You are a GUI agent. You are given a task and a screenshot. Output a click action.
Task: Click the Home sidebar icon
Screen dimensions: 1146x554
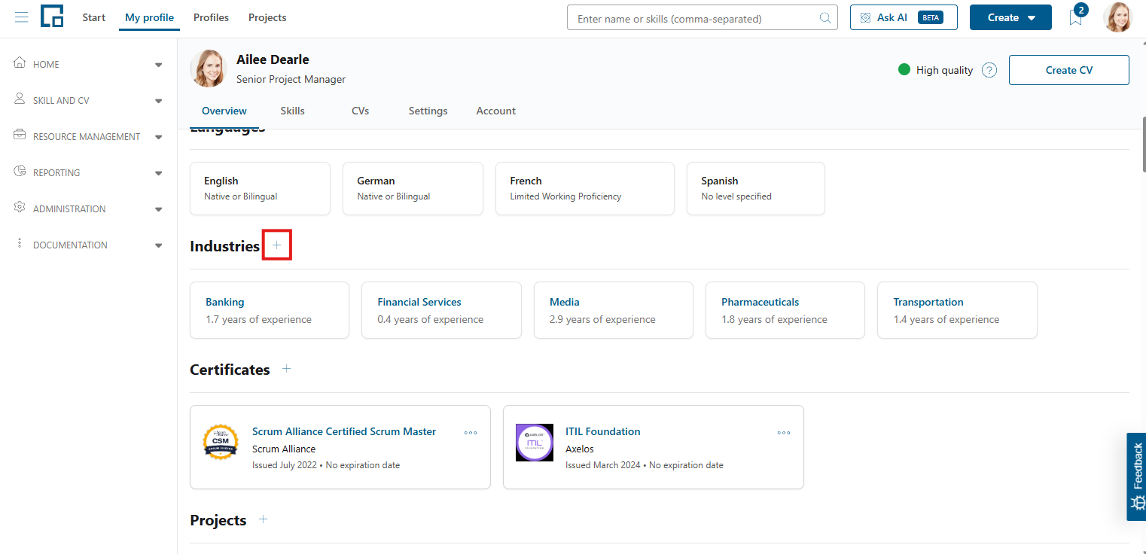coord(20,63)
